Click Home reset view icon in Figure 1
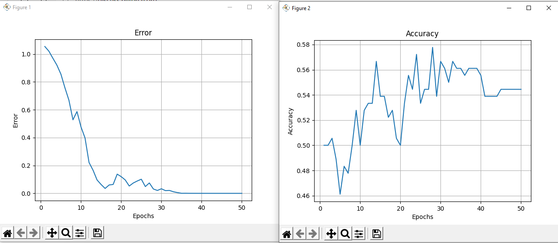 (7, 233)
